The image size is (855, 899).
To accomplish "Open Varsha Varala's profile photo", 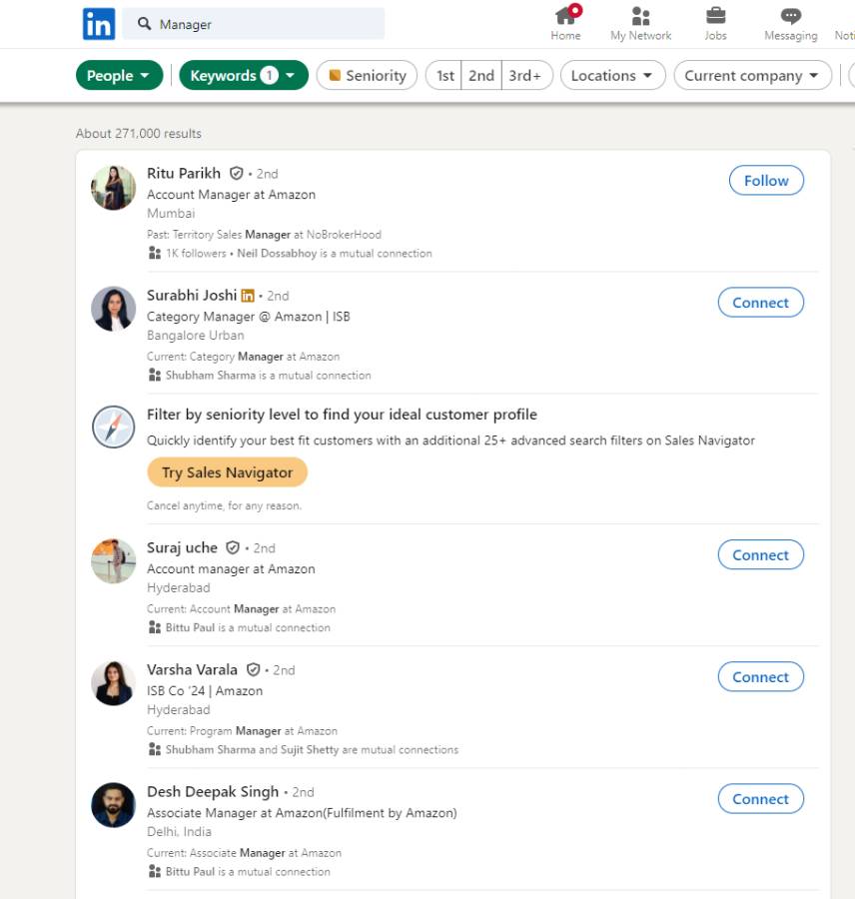I will [114, 683].
